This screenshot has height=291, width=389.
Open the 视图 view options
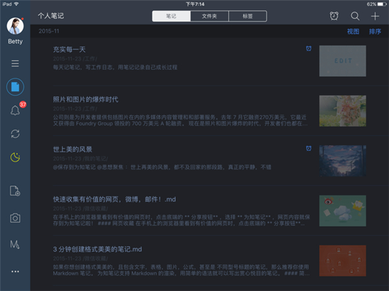[x=353, y=31]
